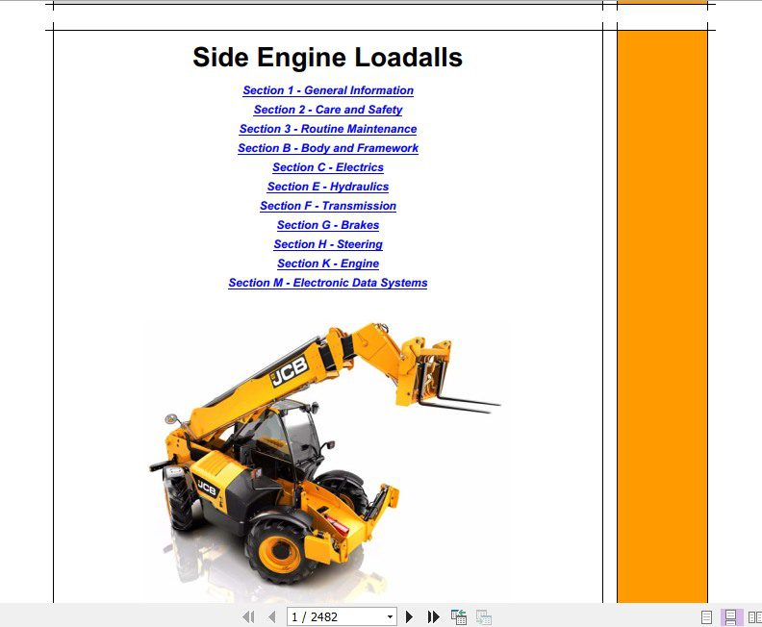
Task: Open Section 2 - Care and Safety
Action: point(328,110)
